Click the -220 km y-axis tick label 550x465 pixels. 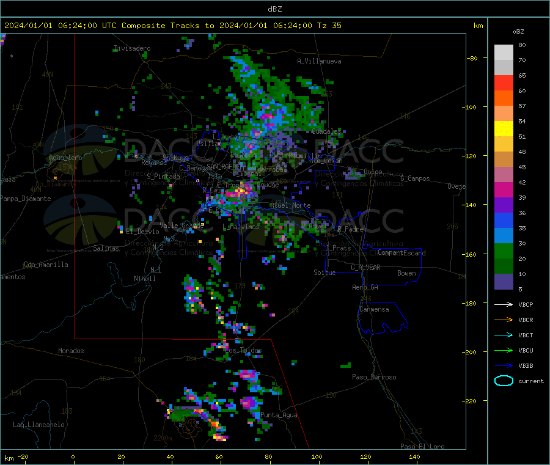click(x=471, y=401)
